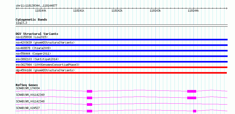Click the DGV Structural Variants track title
Screen dimensions: 235x114
pyautogui.click(x=37, y=34)
